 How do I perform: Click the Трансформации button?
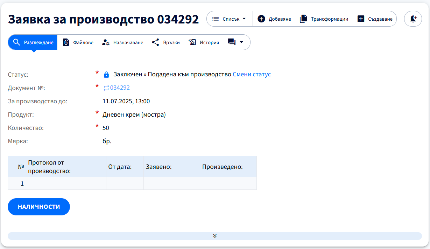pyautogui.click(x=323, y=19)
